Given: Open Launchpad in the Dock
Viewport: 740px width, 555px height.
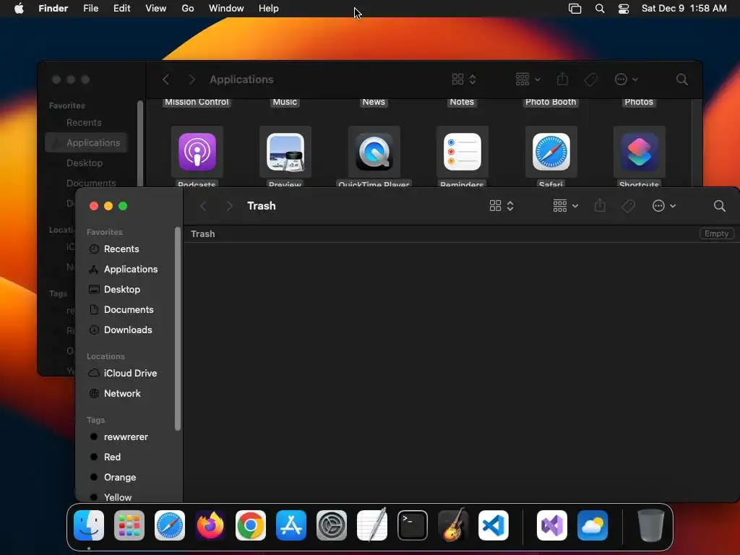Looking at the screenshot, I should point(129,525).
